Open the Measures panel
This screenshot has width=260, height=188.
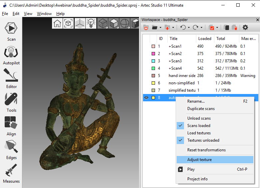coord(11,174)
